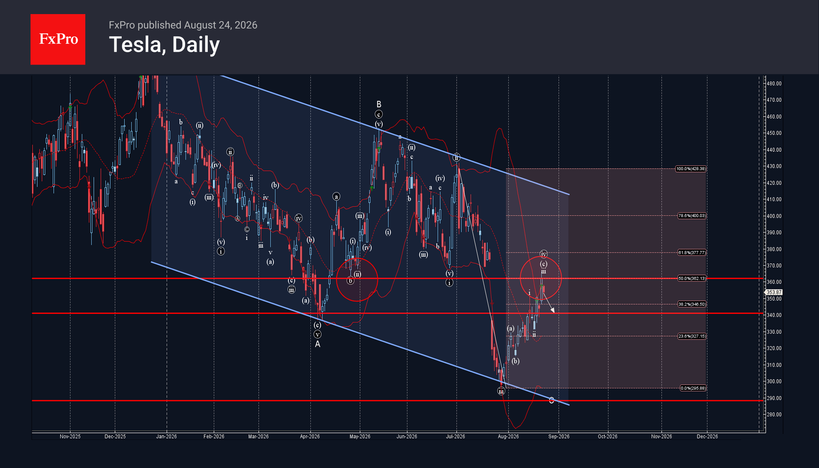The width and height of the screenshot is (819, 468).
Task: Click the 320.00 price axis label
Action: pyautogui.click(x=774, y=349)
